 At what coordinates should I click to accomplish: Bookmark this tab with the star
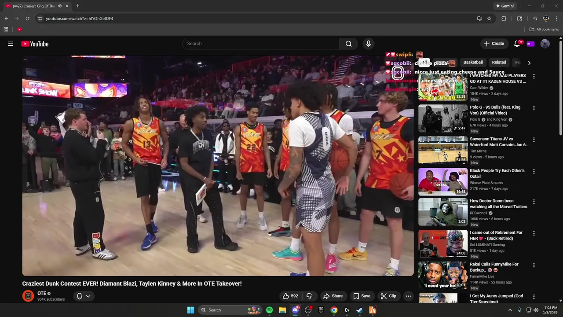(489, 18)
